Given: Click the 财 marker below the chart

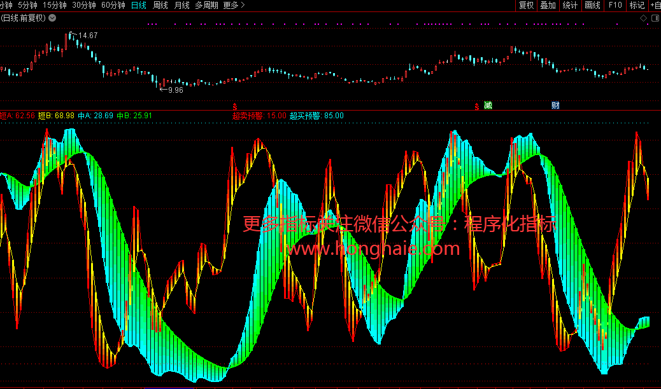Looking at the screenshot, I should click(x=555, y=106).
